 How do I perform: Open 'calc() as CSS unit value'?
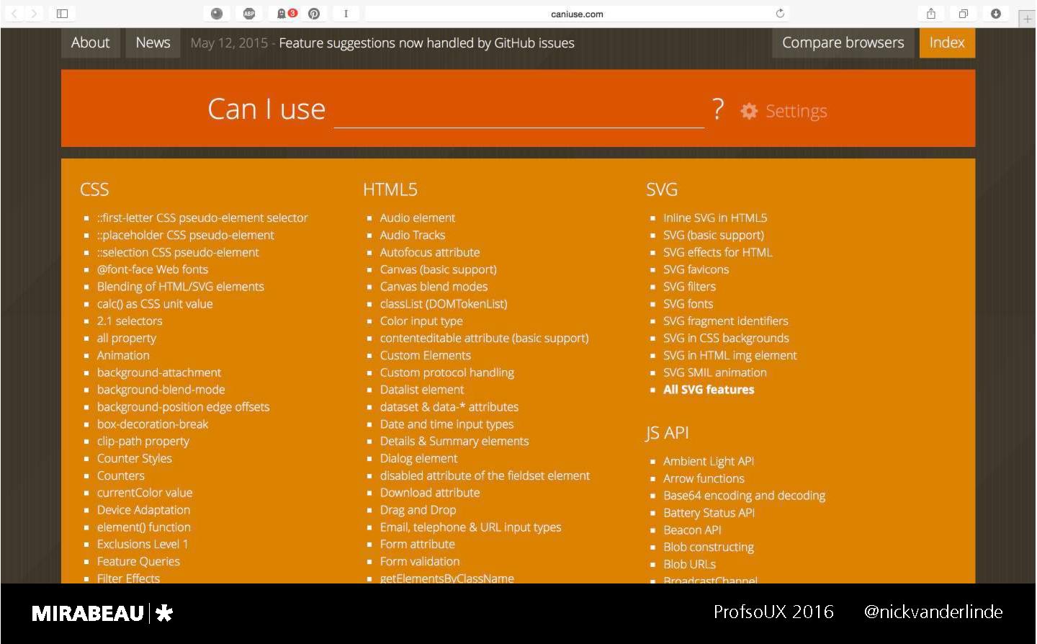(155, 304)
